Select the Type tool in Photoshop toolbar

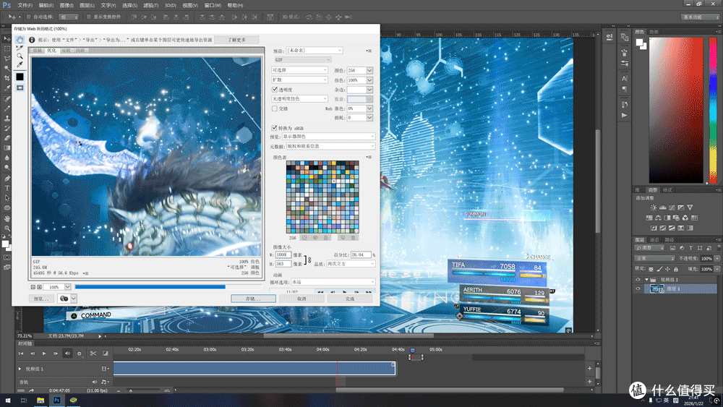(7, 188)
